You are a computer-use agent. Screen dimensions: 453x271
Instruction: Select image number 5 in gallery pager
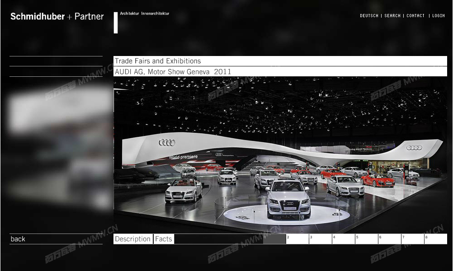pyautogui.click(x=367, y=239)
